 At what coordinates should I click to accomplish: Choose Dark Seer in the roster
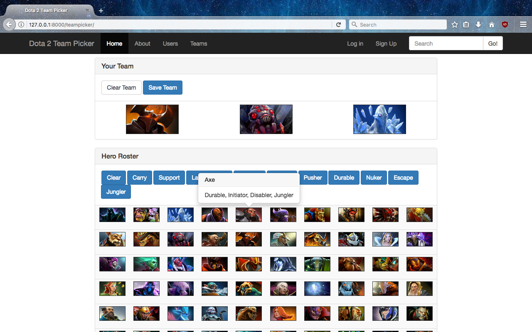coord(419,239)
